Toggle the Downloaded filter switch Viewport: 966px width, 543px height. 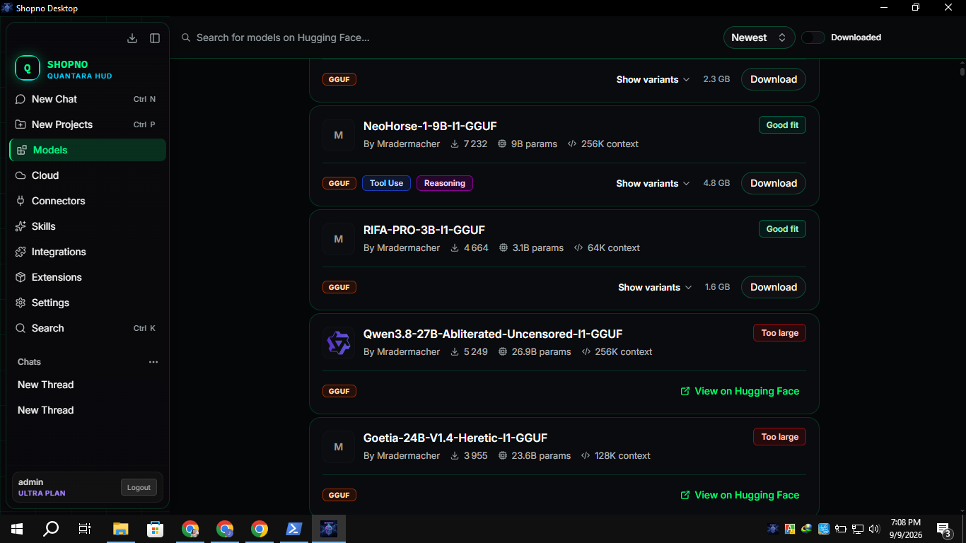pyautogui.click(x=813, y=37)
